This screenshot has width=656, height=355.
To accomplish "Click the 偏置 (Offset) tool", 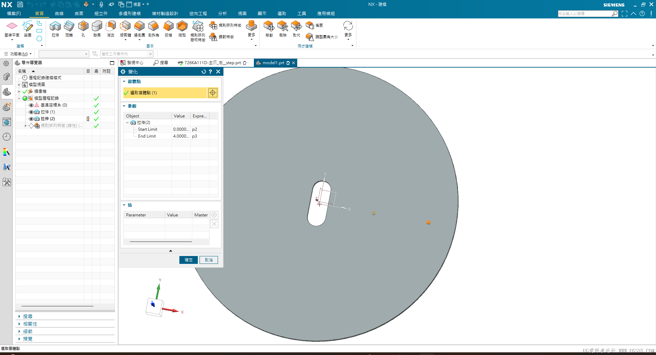I will pos(314,25).
